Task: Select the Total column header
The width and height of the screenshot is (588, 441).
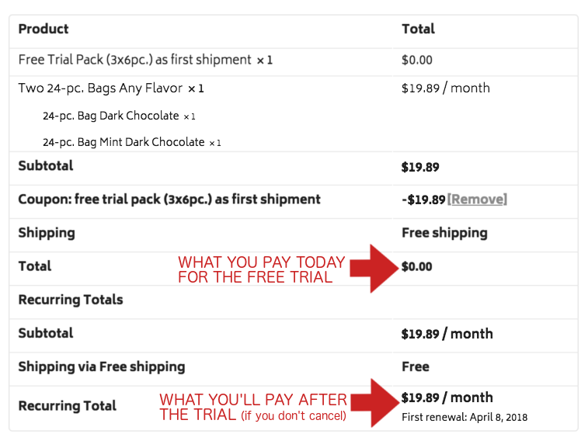Action: click(x=418, y=29)
